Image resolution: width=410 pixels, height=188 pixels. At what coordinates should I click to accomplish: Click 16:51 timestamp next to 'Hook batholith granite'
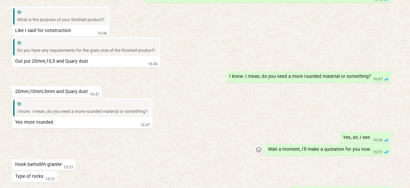click(x=68, y=167)
